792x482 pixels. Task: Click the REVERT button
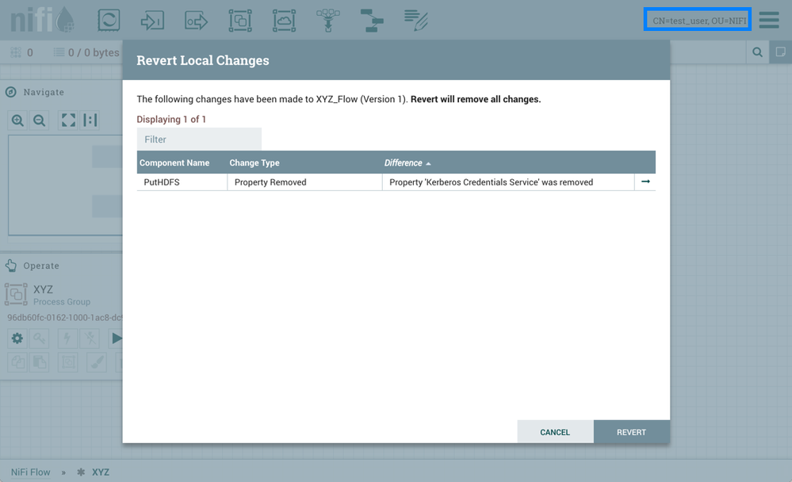point(631,431)
